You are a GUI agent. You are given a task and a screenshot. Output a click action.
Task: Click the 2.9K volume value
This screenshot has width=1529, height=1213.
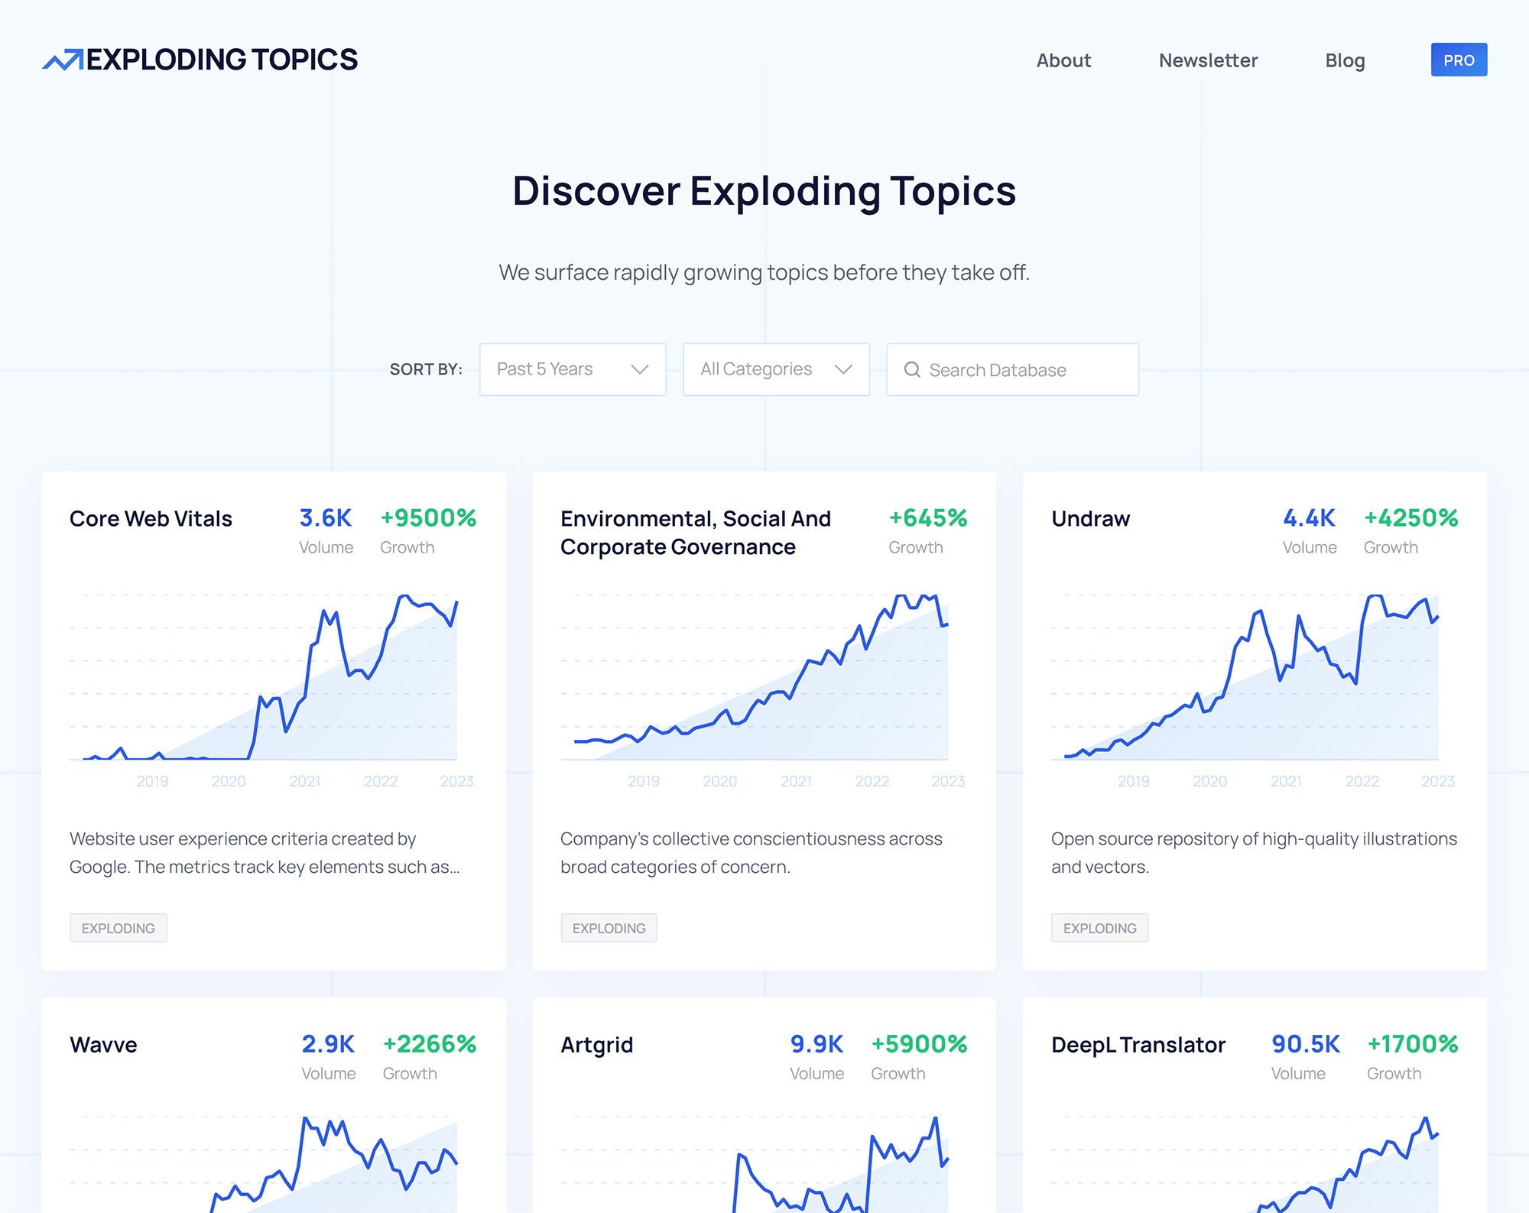click(328, 1044)
